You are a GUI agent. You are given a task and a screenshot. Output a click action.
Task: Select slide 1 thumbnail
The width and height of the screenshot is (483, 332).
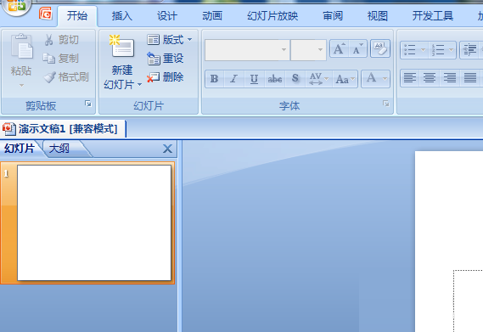(x=94, y=222)
